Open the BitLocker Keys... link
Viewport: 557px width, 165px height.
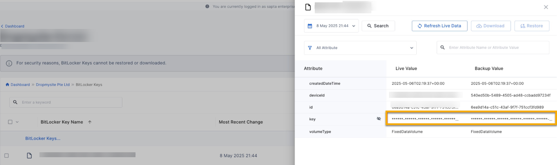point(43,138)
